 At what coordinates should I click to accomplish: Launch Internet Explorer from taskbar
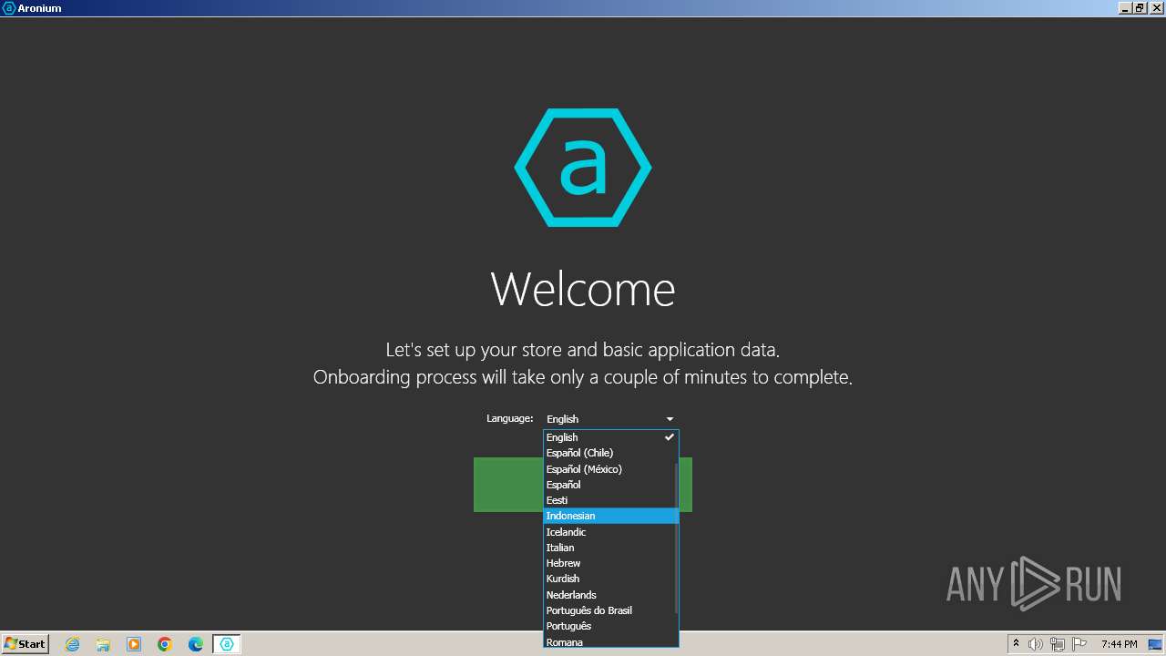[x=72, y=644]
